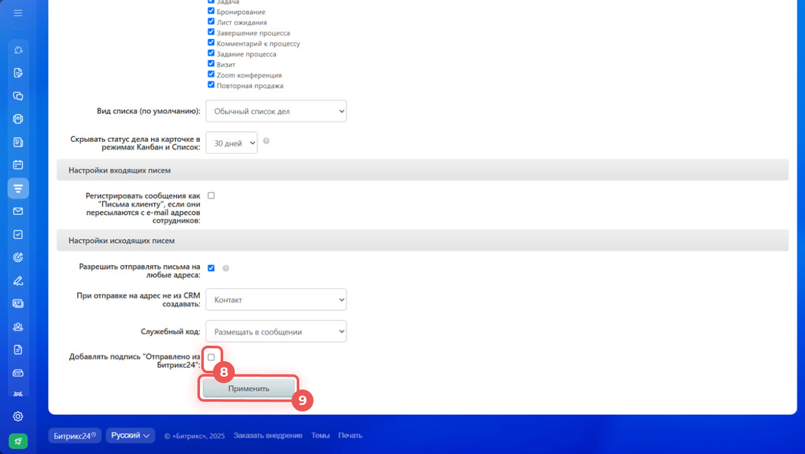
Task: Open the Темы footer link
Action: [x=321, y=436]
